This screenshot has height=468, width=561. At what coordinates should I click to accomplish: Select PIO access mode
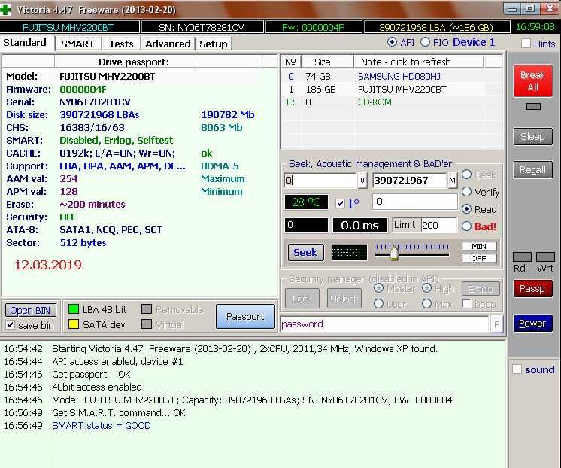pos(425,42)
